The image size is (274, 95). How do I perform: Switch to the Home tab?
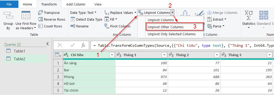click(x=27, y=4)
